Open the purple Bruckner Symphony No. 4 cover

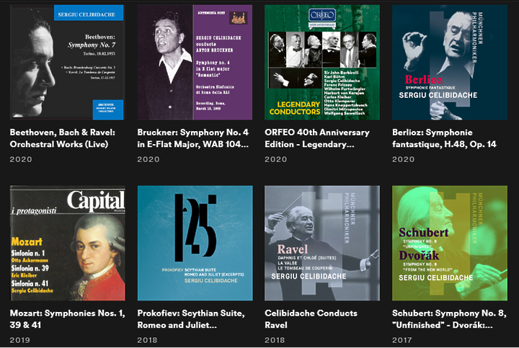point(195,62)
